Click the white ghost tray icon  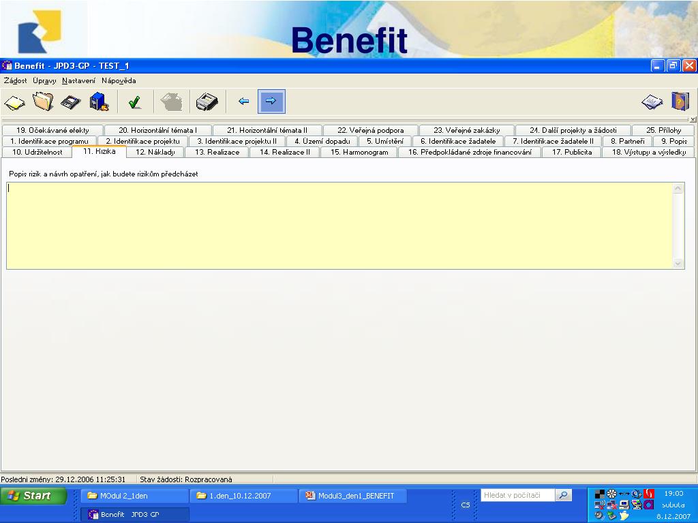pyautogui.click(x=624, y=516)
